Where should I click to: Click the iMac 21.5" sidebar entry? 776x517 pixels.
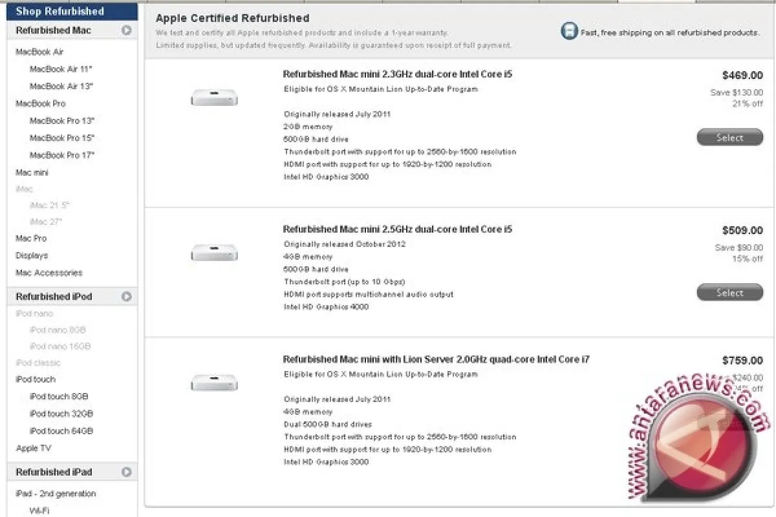tap(49, 206)
